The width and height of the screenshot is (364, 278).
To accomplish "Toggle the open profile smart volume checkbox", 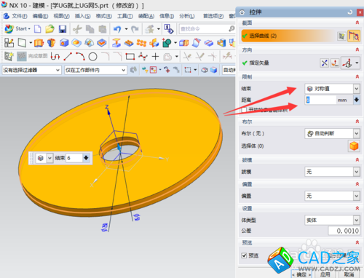I will click(x=244, y=110).
